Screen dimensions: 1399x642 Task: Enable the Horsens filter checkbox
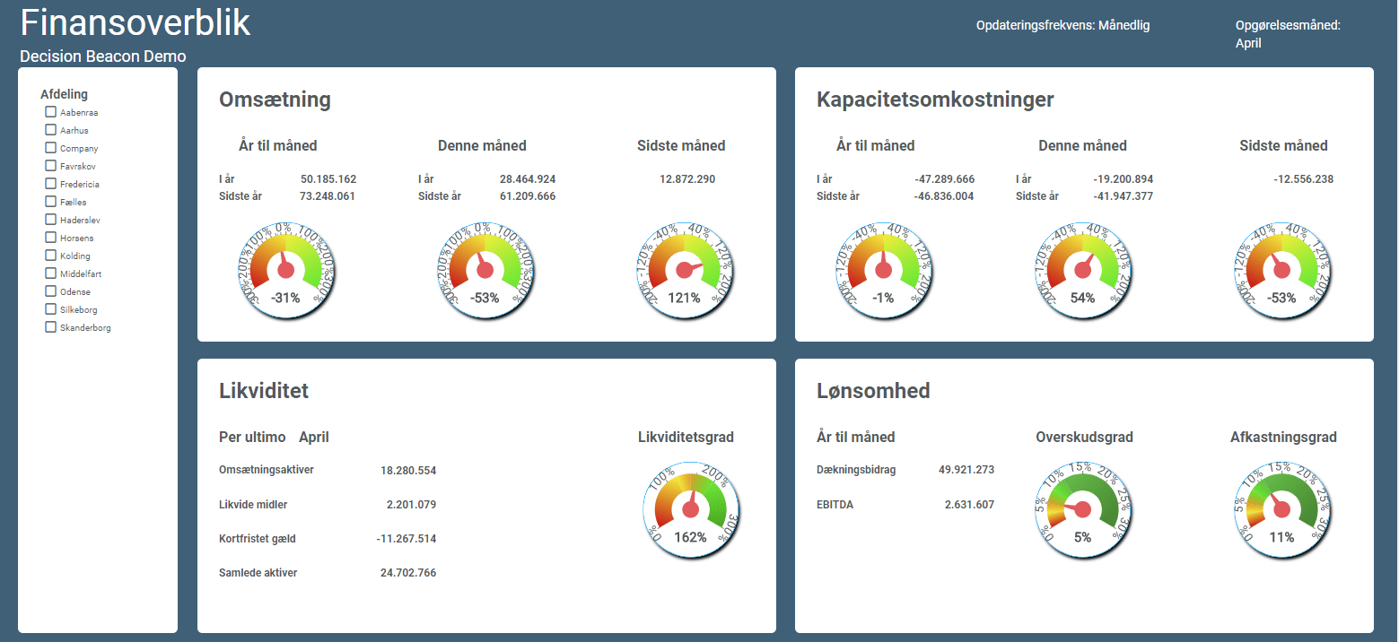tap(51, 238)
